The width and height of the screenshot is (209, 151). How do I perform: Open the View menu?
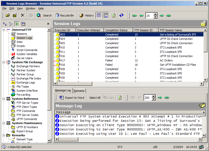(x=20, y=9)
